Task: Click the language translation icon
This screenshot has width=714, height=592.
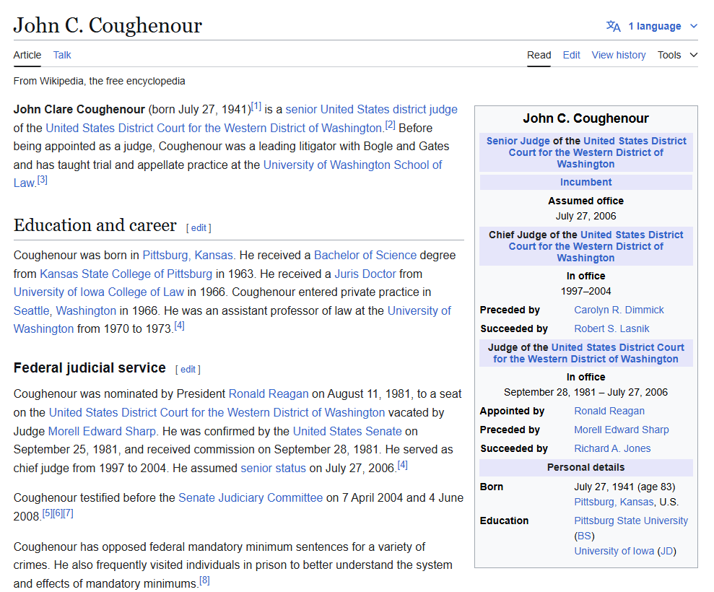Action: tap(614, 27)
